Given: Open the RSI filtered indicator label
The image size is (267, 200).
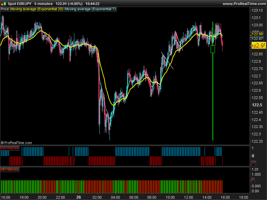Looking at the screenshot, I should point(10,148).
